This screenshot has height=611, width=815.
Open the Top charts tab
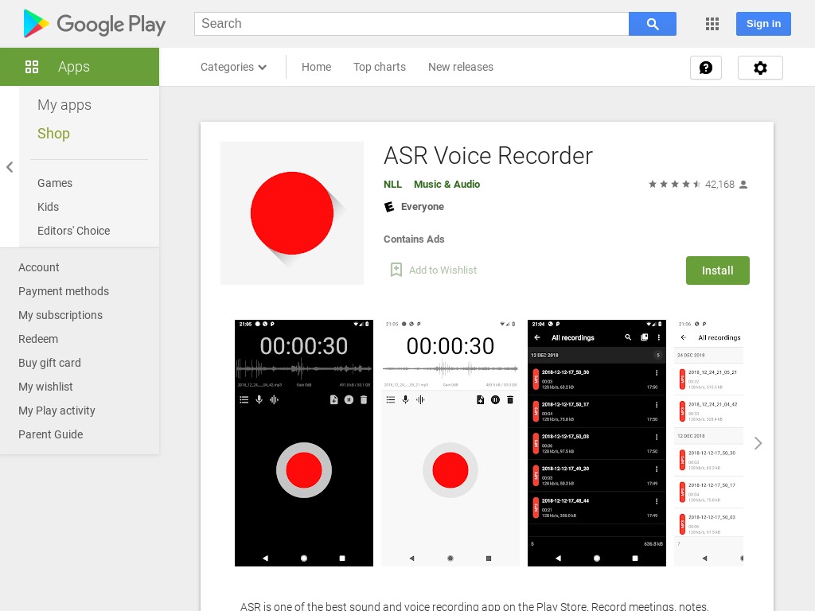click(x=380, y=67)
